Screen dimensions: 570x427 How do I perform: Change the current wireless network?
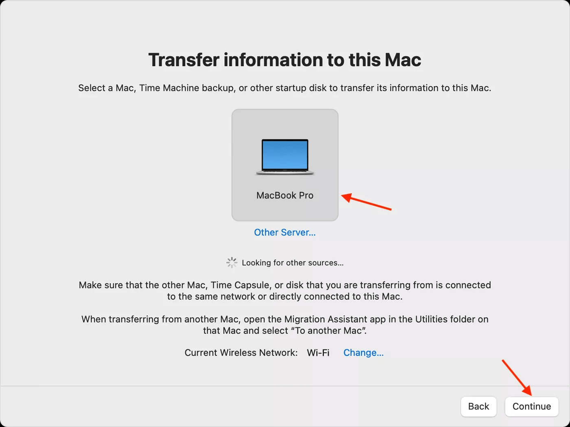pos(364,353)
